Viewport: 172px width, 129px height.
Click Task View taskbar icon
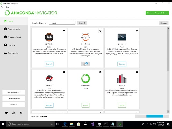[58, 124]
